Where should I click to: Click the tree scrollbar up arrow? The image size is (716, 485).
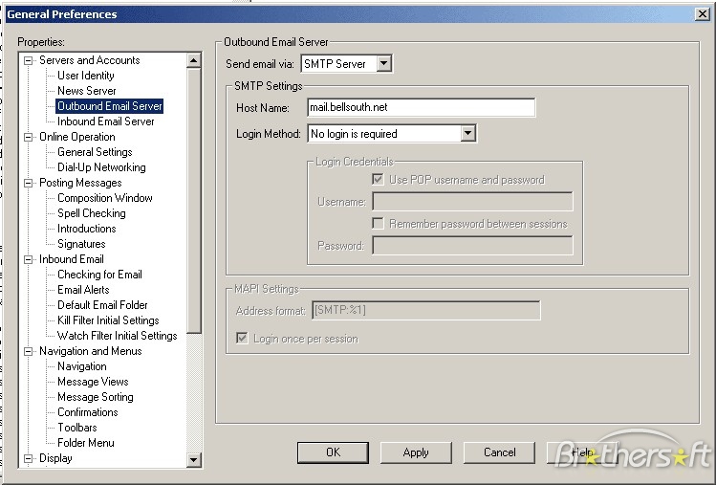coord(194,60)
